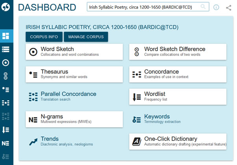Select the Keywords title
This screenshot has height=165, width=237.
click(157, 117)
